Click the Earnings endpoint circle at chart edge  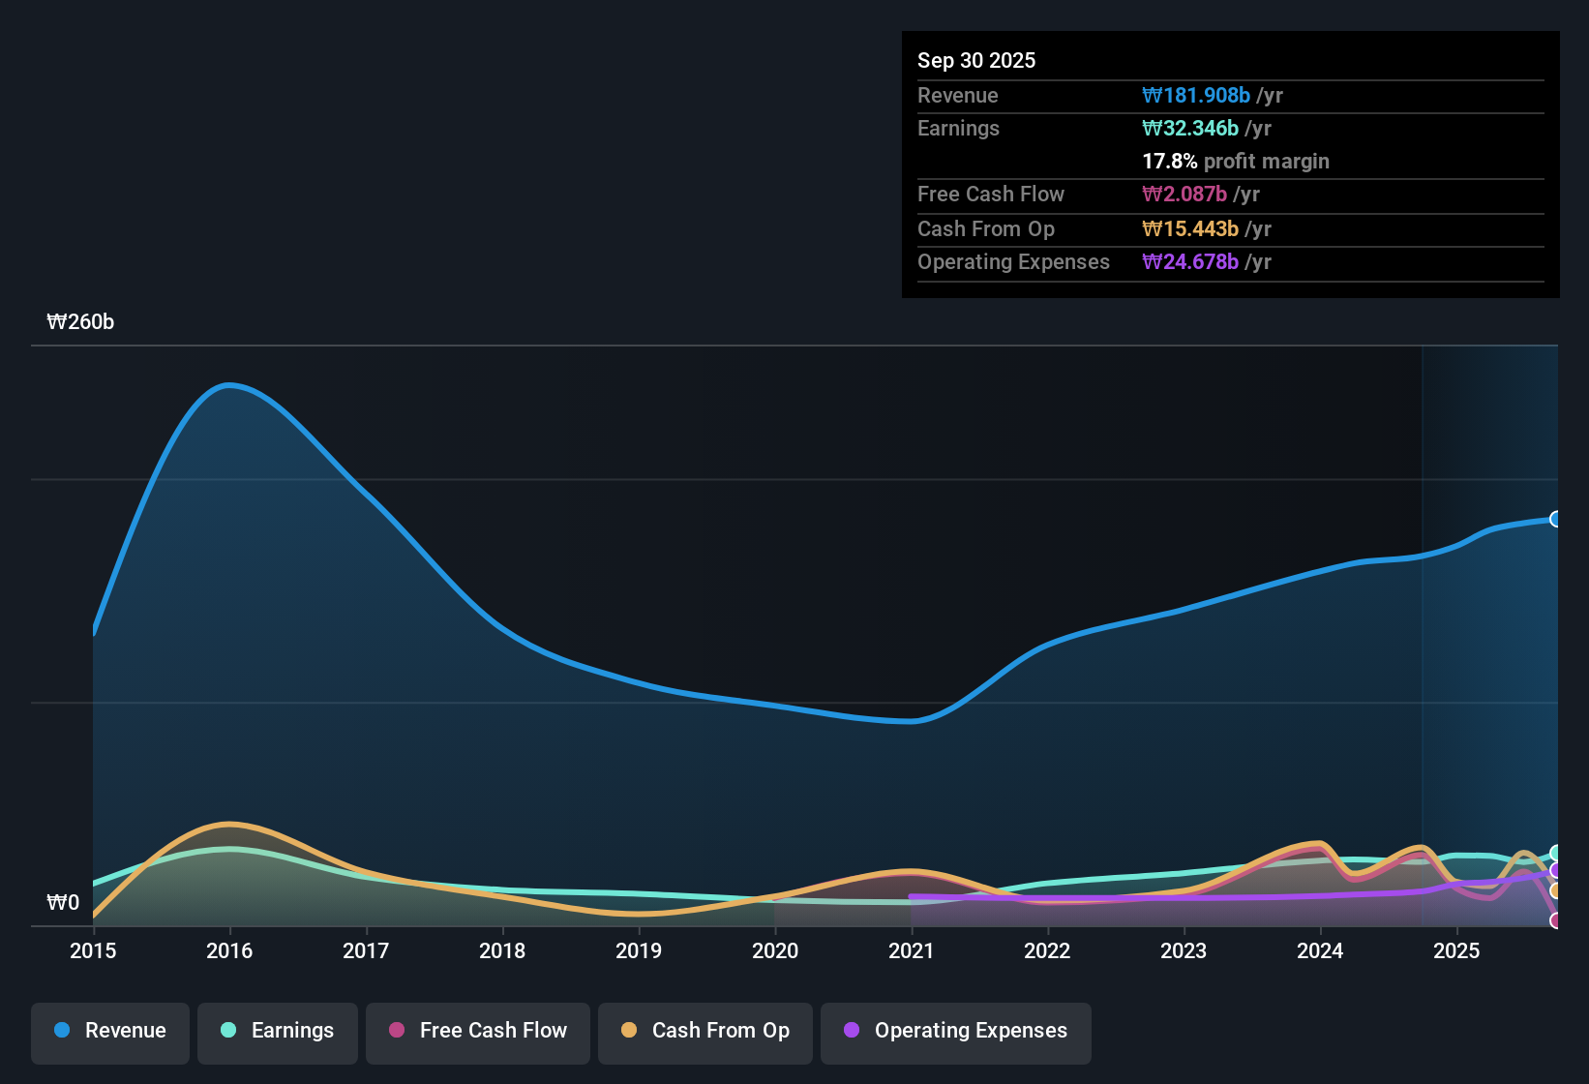tap(1556, 853)
